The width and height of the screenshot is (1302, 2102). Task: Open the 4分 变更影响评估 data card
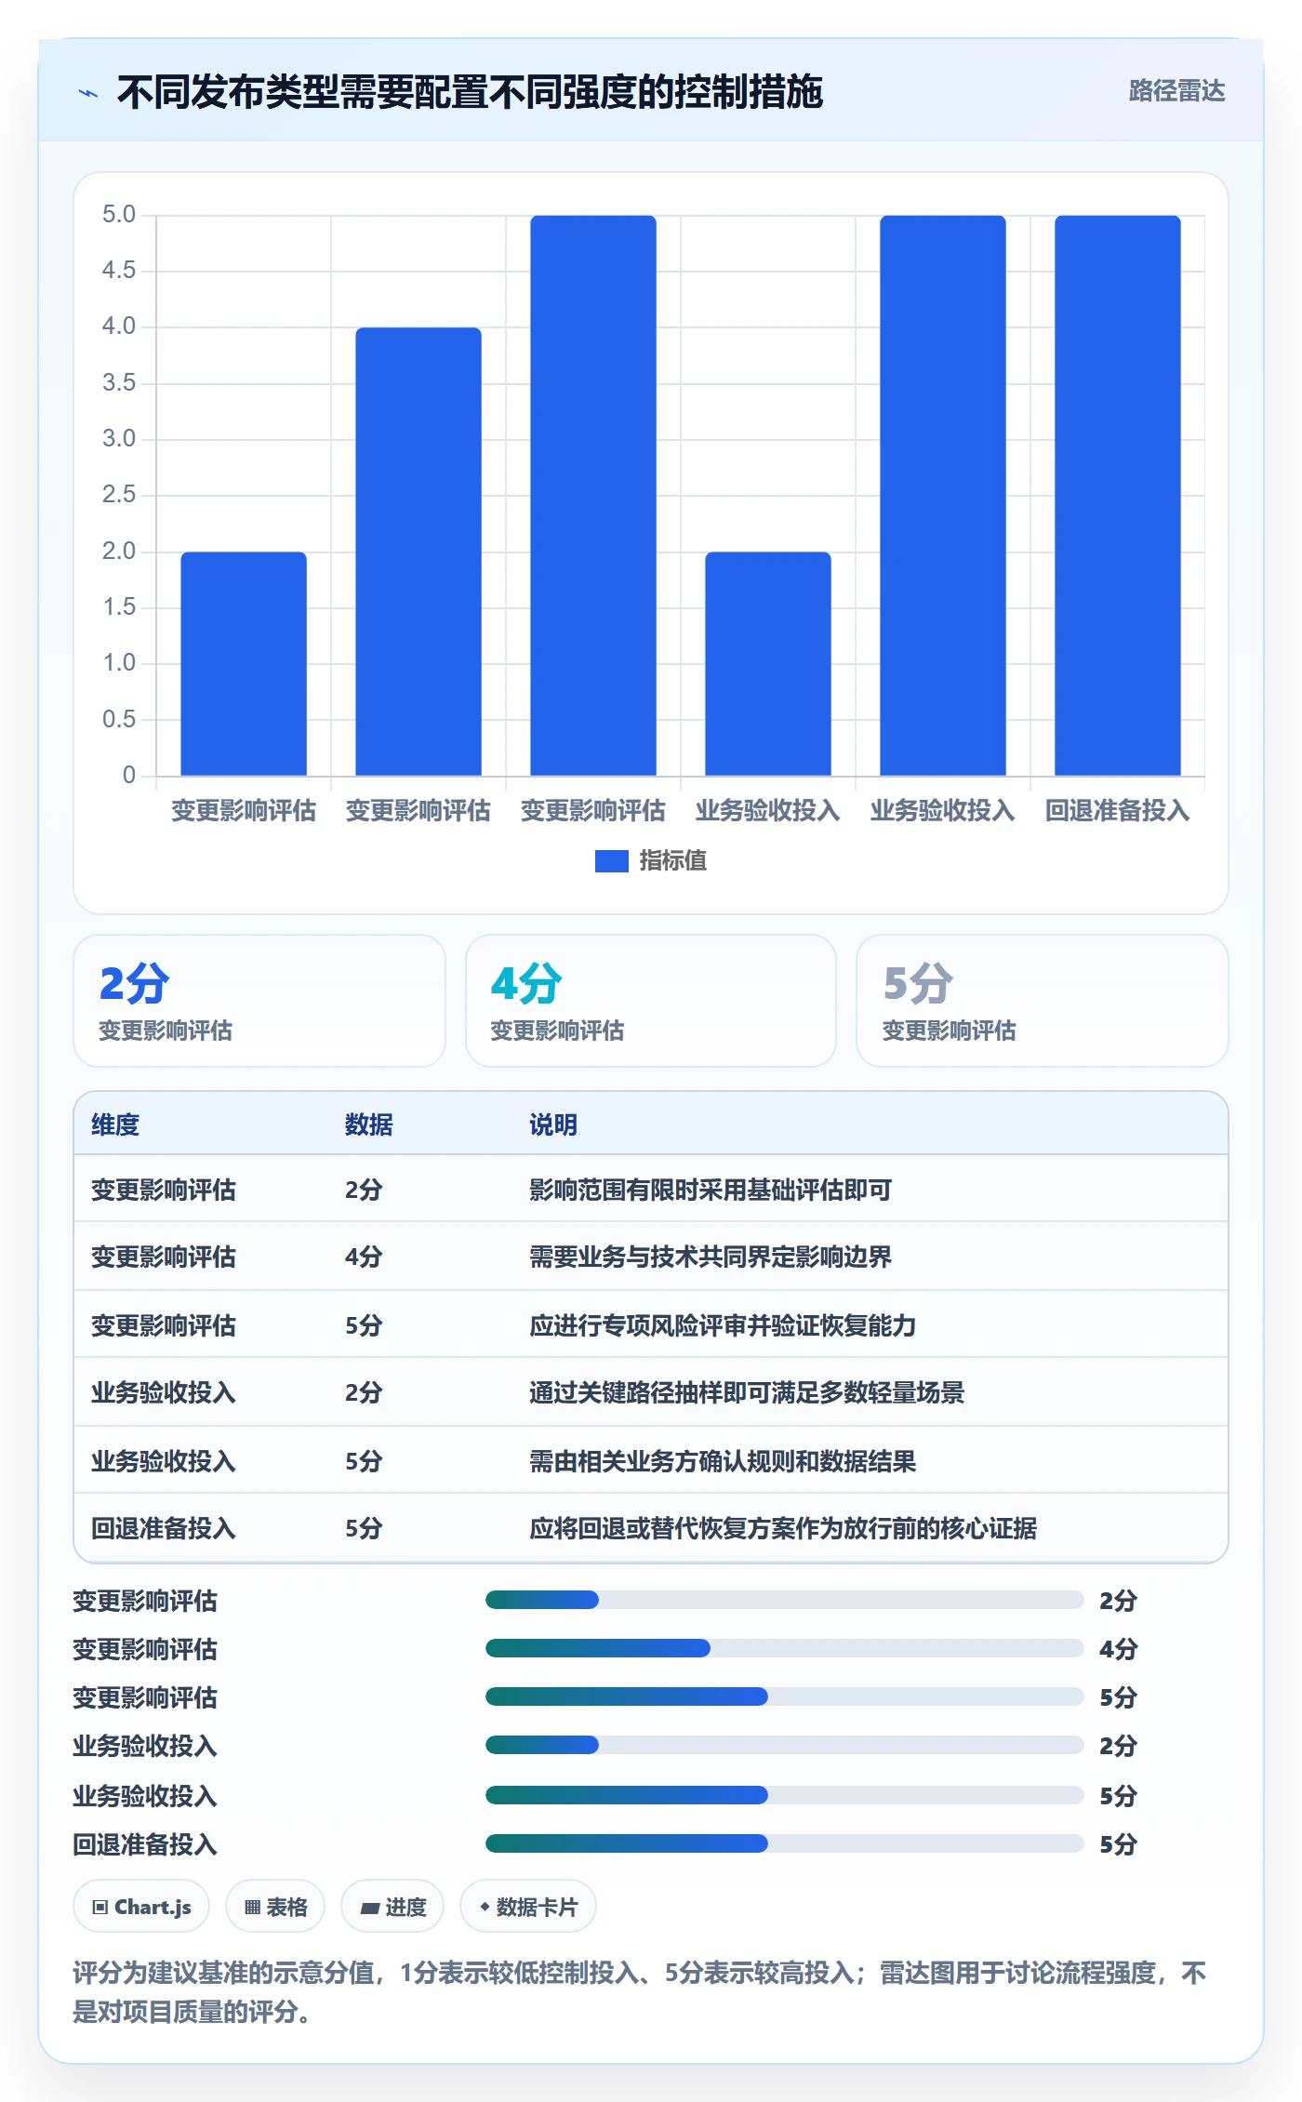(651, 1001)
